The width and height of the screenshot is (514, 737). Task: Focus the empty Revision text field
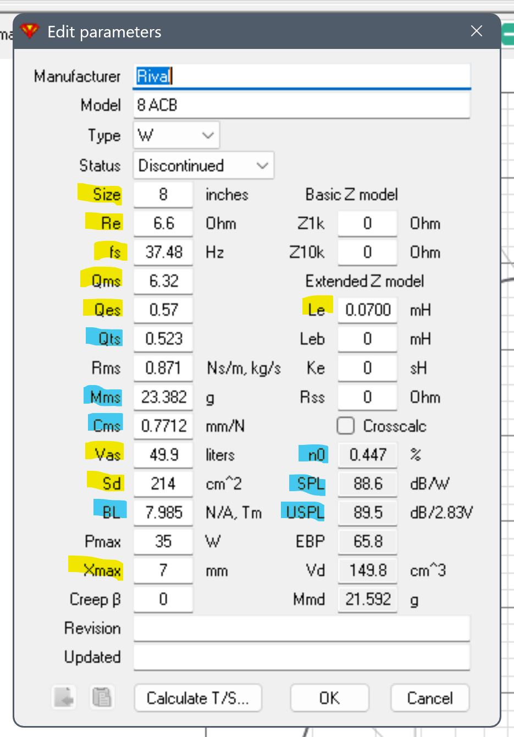[301, 628]
